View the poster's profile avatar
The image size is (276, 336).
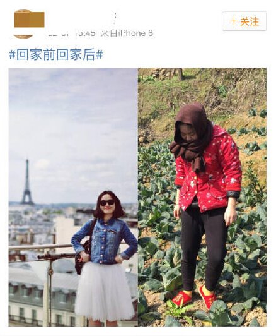point(24,24)
